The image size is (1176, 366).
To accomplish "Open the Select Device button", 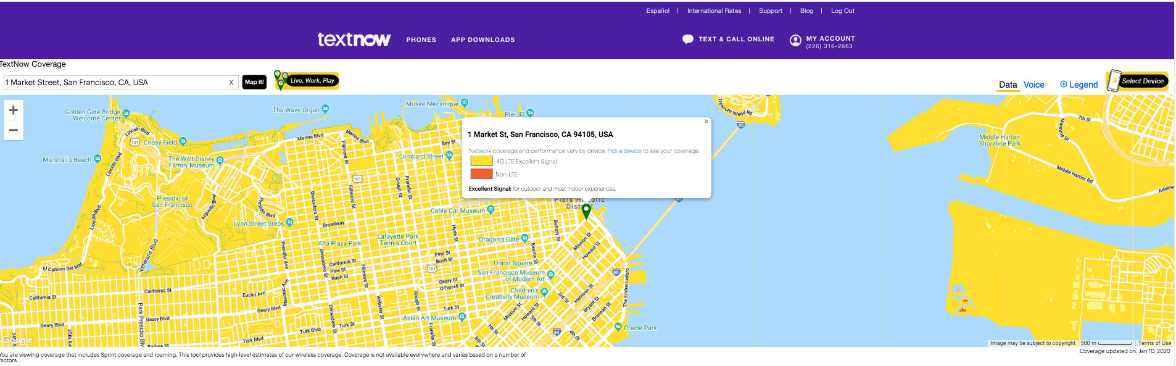I will (x=1138, y=81).
